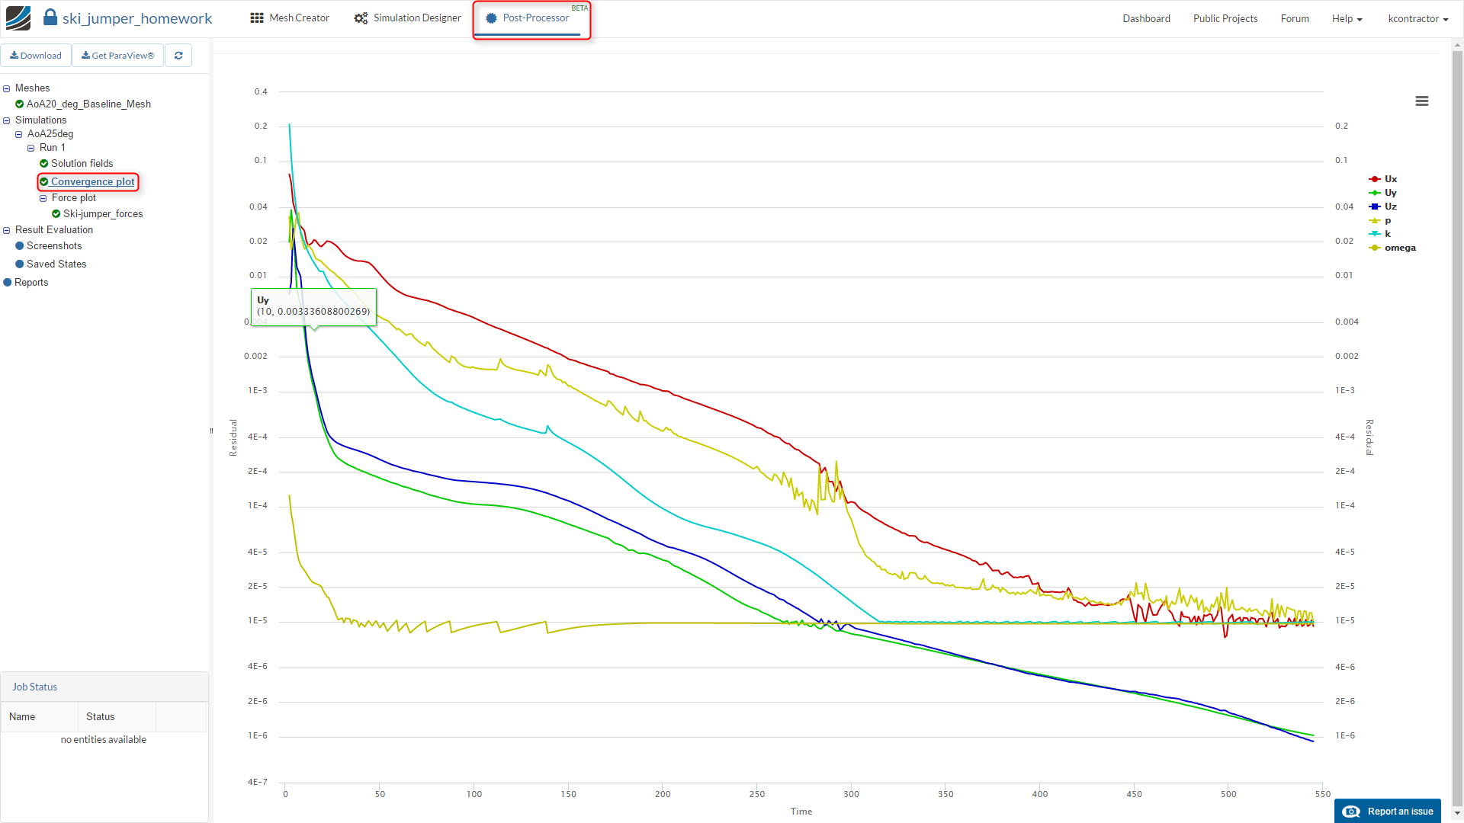Click the Post-Processor gear icon

pyautogui.click(x=491, y=18)
